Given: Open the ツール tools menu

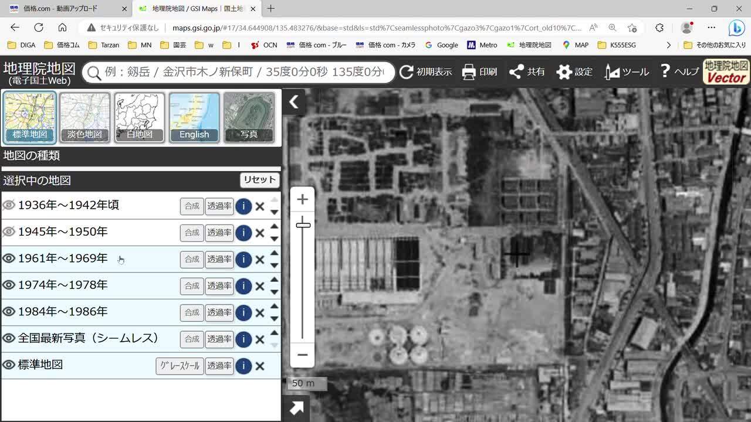Looking at the screenshot, I should click(626, 72).
